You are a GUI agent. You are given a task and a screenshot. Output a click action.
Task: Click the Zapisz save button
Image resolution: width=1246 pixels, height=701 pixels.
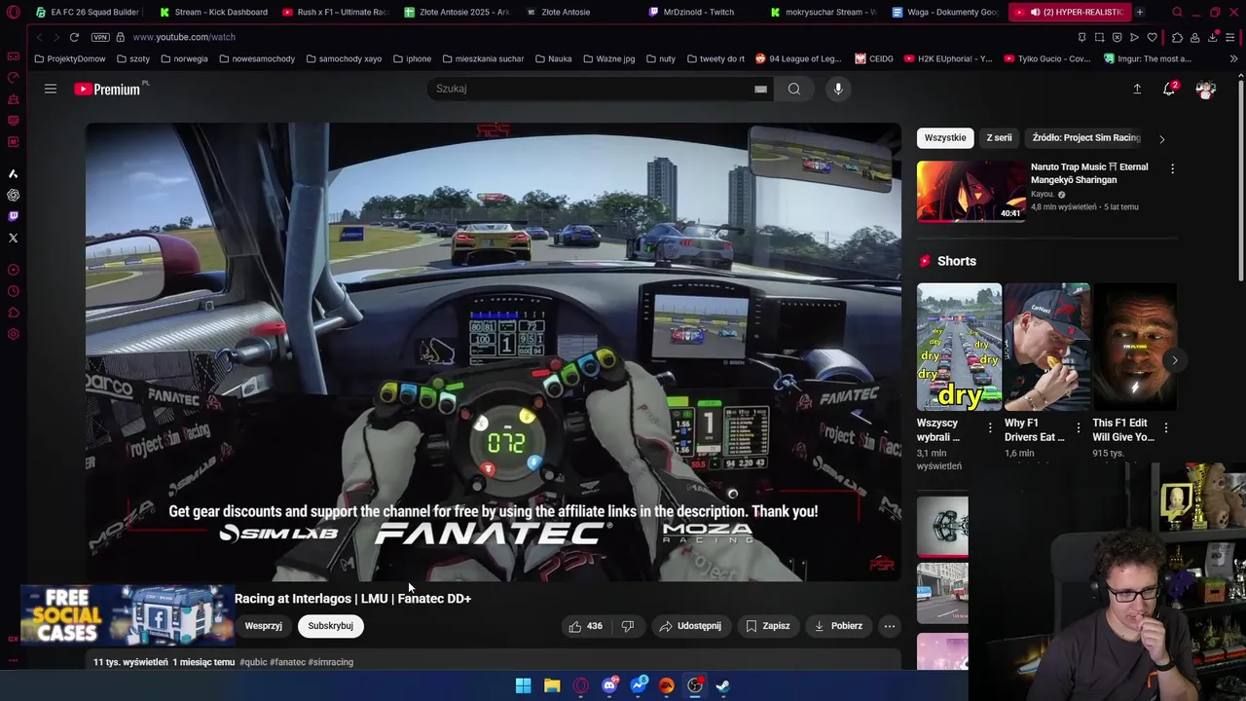[768, 626]
